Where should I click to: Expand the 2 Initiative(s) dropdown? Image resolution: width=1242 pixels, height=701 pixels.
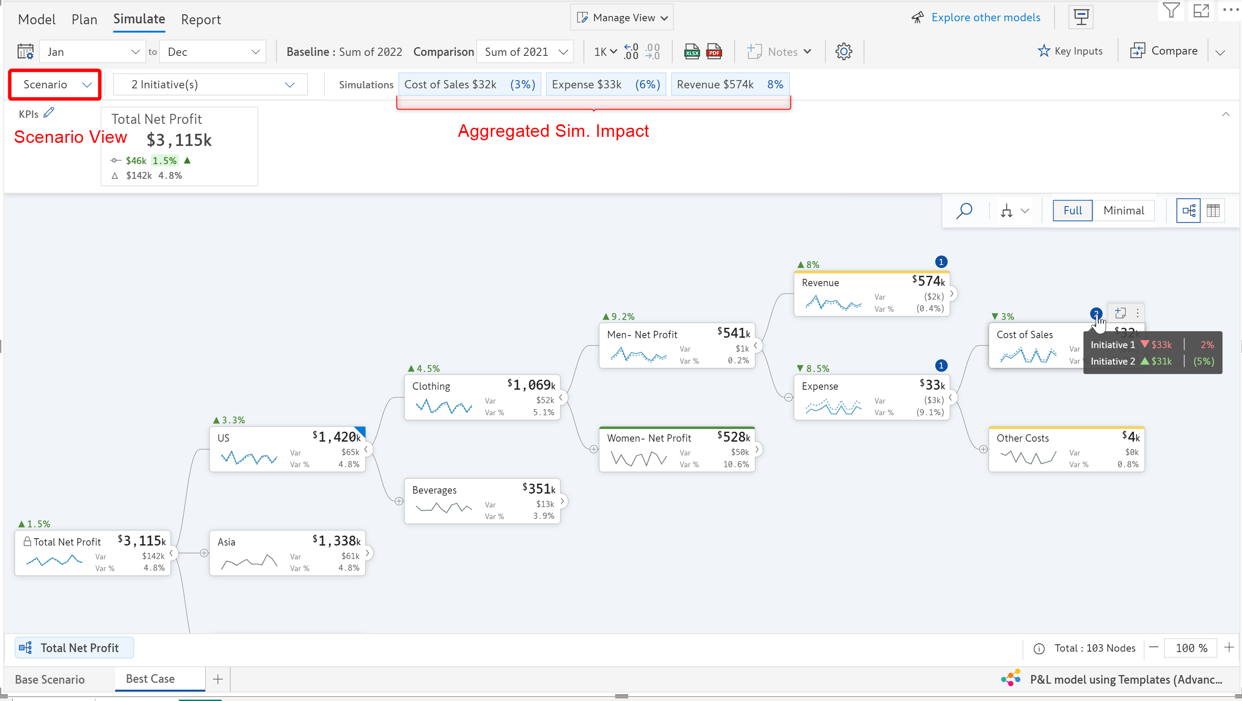210,85
